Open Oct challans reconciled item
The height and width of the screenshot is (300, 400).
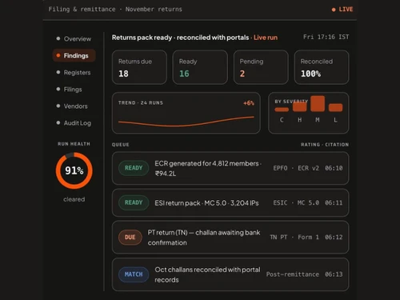230,274
